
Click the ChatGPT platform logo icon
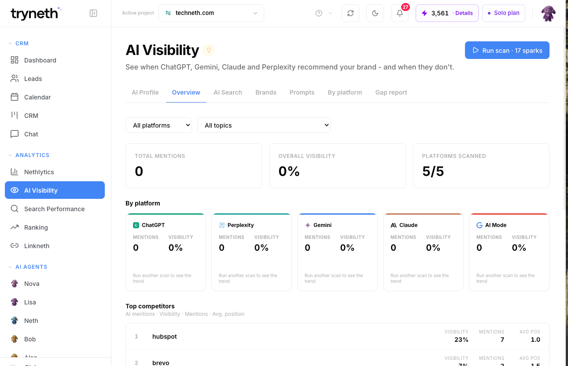click(x=136, y=225)
